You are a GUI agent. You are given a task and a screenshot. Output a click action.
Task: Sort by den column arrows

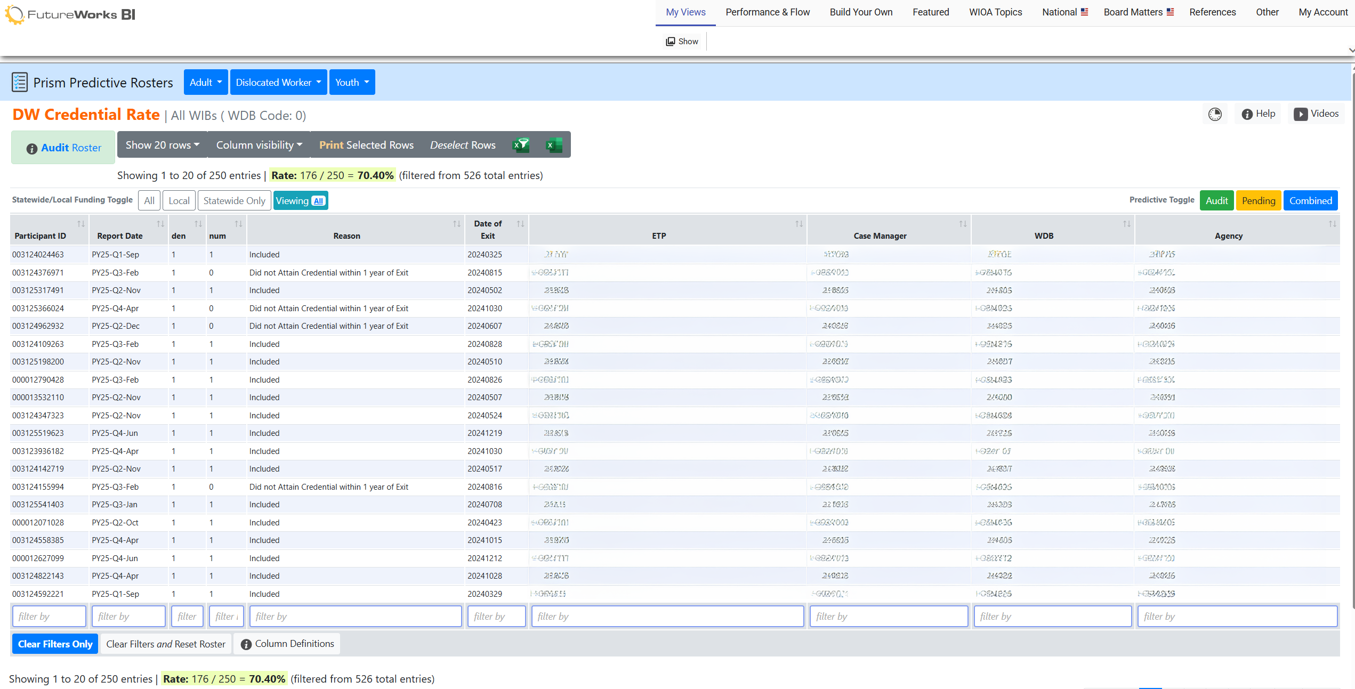(198, 224)
